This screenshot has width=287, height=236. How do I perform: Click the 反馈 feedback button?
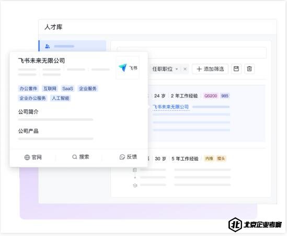pos(128,157)
